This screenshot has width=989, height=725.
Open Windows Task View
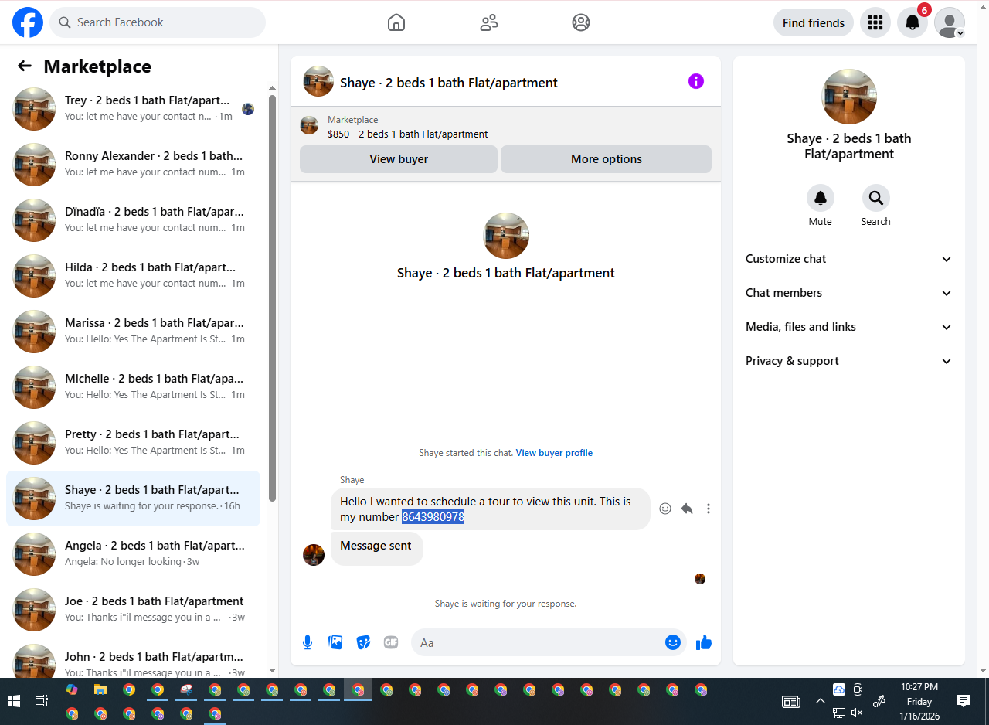point(42,701)
